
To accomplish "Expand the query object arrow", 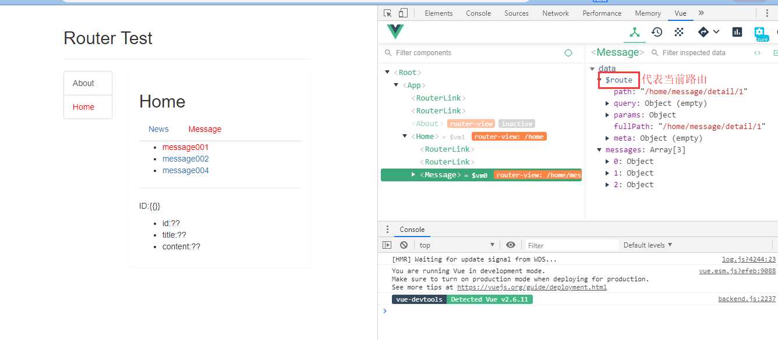I will [608, 103].
